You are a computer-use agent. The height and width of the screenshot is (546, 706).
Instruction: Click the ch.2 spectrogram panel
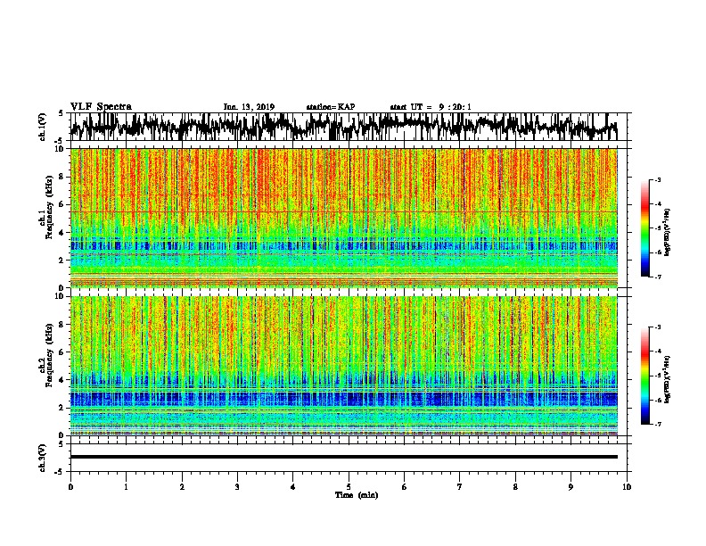343,366
